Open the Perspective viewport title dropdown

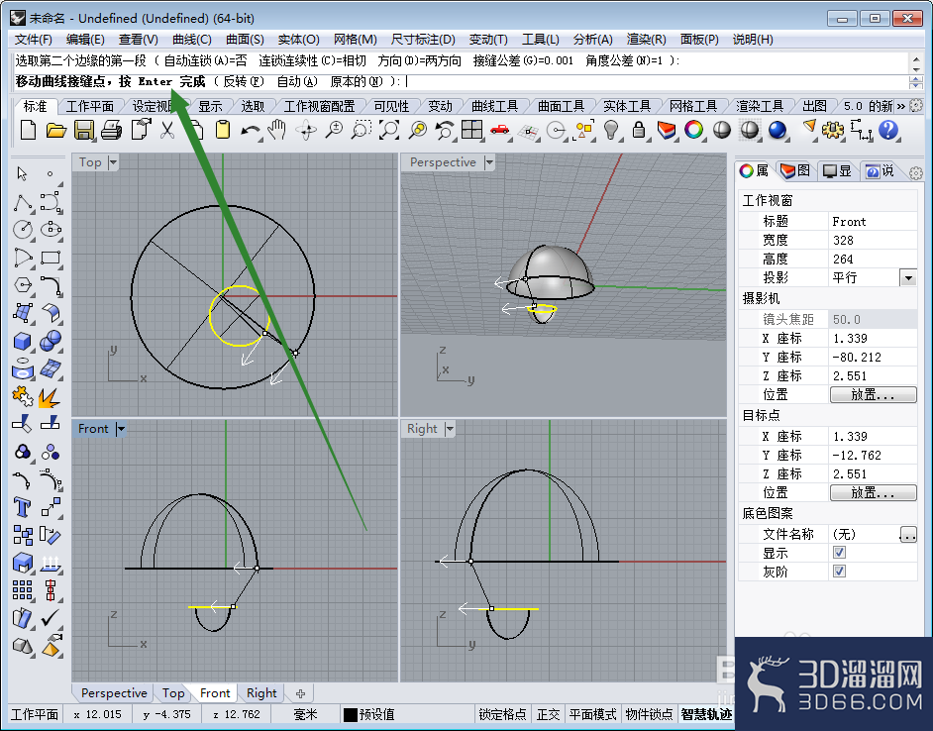coord(489,161)
